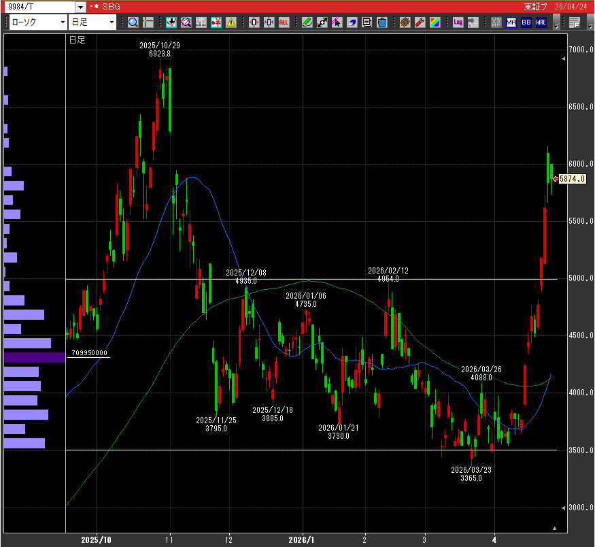
Task: Open the chart comparison search icon
Action: point(186,22)
